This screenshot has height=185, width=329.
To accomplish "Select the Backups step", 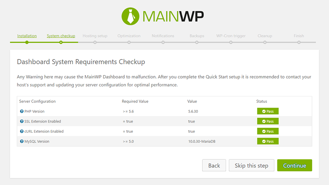I will point(197,36).
